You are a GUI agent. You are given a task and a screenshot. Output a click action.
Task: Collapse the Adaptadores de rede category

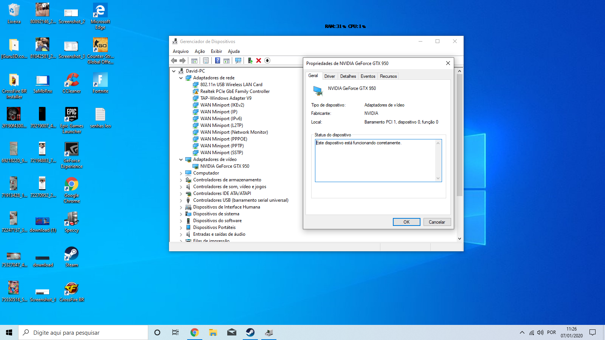[181, 78]
